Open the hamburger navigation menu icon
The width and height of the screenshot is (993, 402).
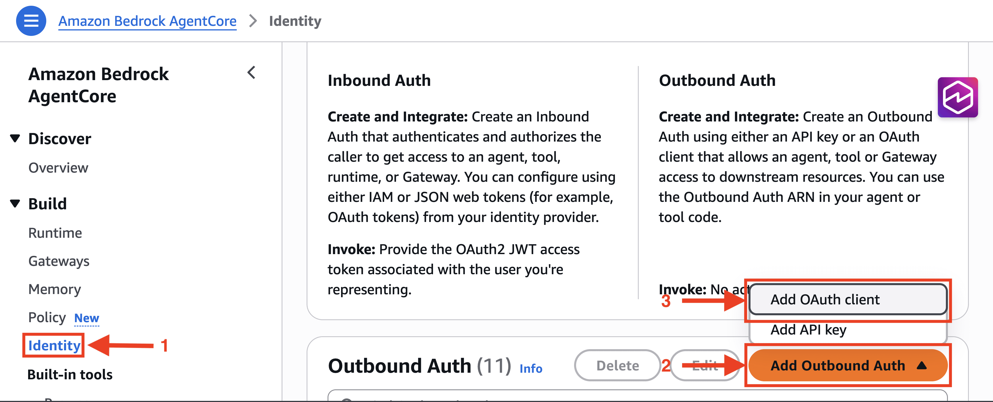click(31, 21)
